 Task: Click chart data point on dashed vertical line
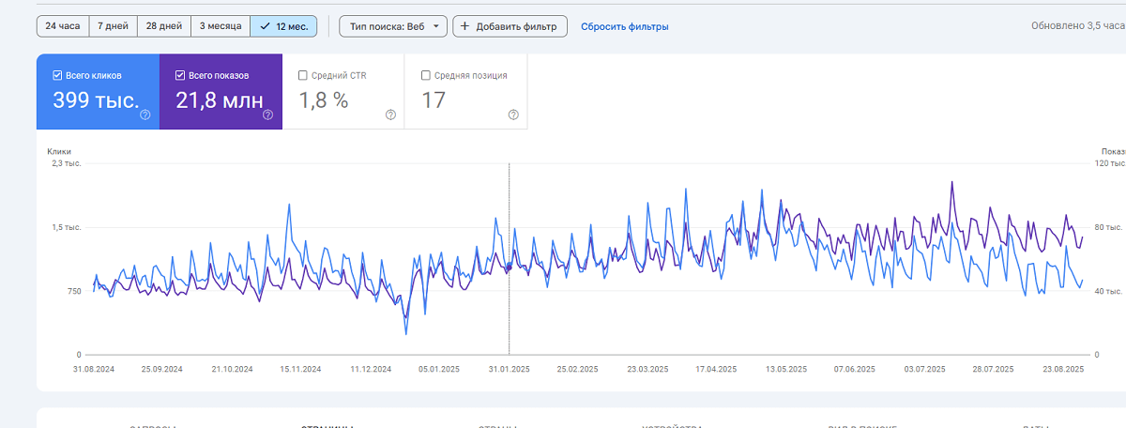[509, 267]
